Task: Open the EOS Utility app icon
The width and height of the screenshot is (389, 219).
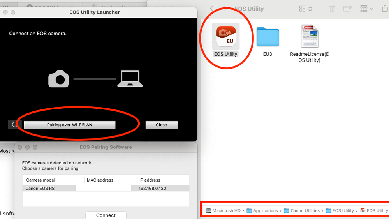Action: click(x=226, y=37)
